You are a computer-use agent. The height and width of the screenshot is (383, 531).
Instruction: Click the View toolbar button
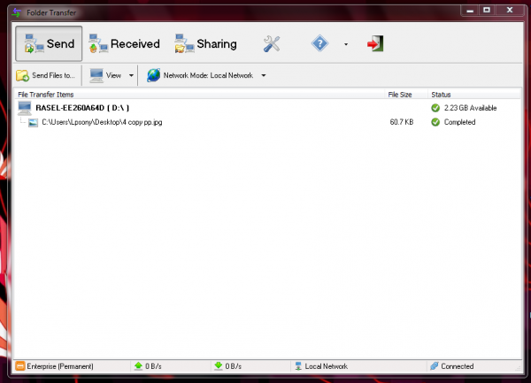[105, 75]
